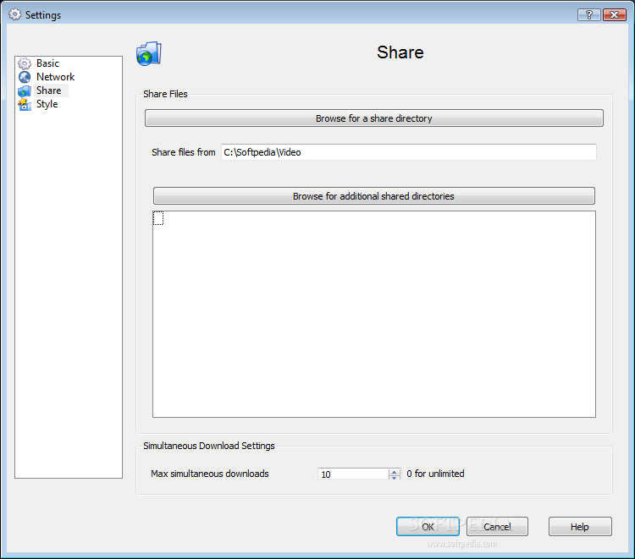This screenshot has width=635, height=559.
Task: Open the Basic settings page
Action: click(47, 63)
